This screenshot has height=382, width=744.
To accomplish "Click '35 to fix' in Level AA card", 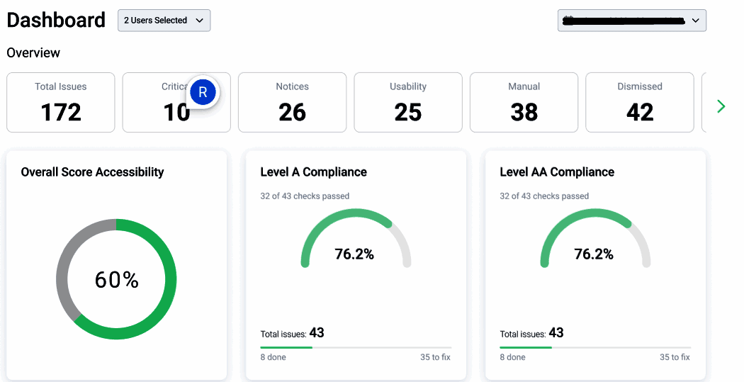I will pos(675,357).
